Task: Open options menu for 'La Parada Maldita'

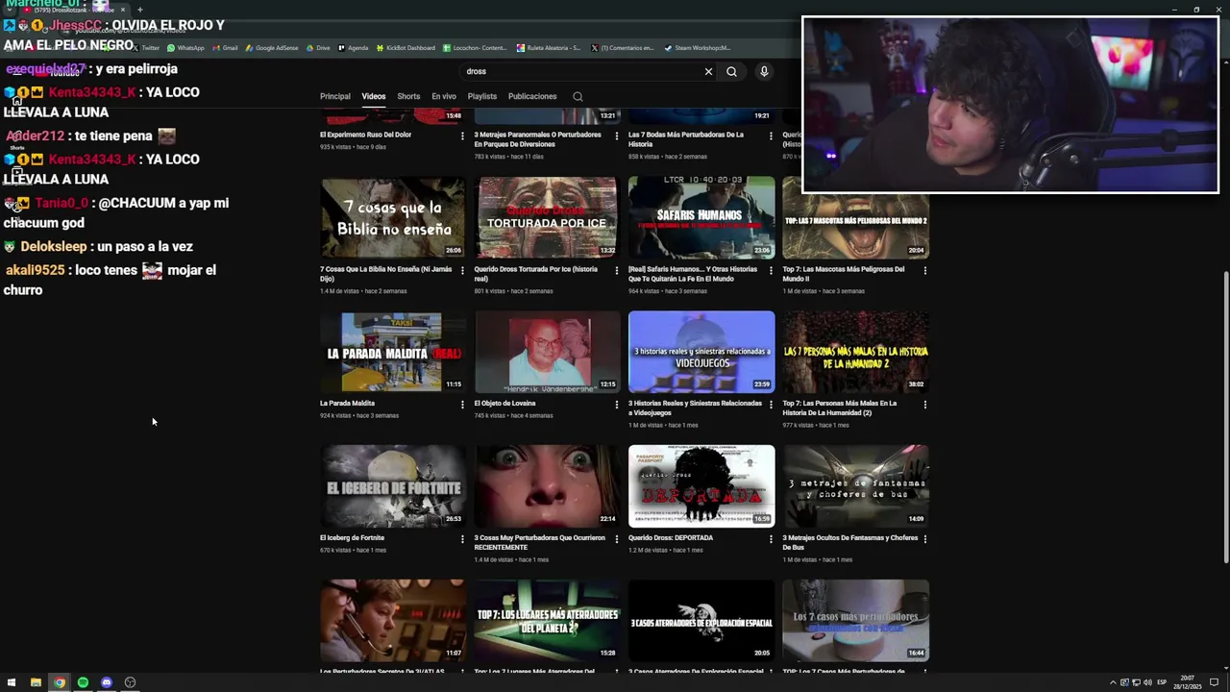Action: (462, 405)
